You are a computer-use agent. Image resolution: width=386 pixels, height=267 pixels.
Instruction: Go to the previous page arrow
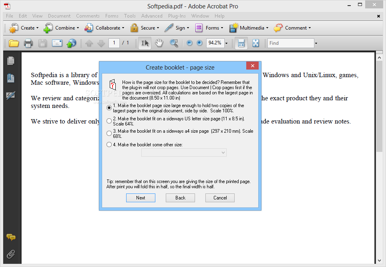pyautogui.click(x=89, y=44)
